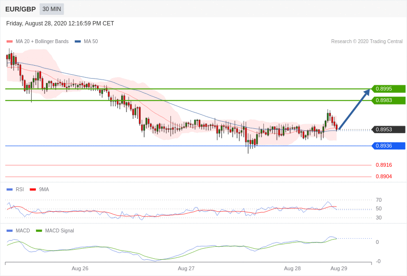This screenshot has height=276, width=407.
Task: Click the Aug 27 date axis label
Action: 186,268
